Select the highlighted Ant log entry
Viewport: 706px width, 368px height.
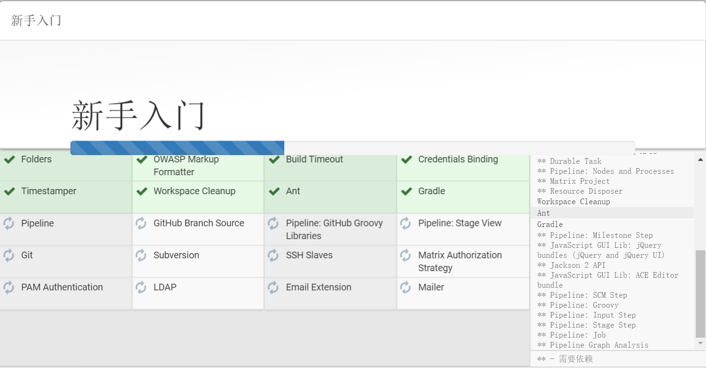(543, 213)
